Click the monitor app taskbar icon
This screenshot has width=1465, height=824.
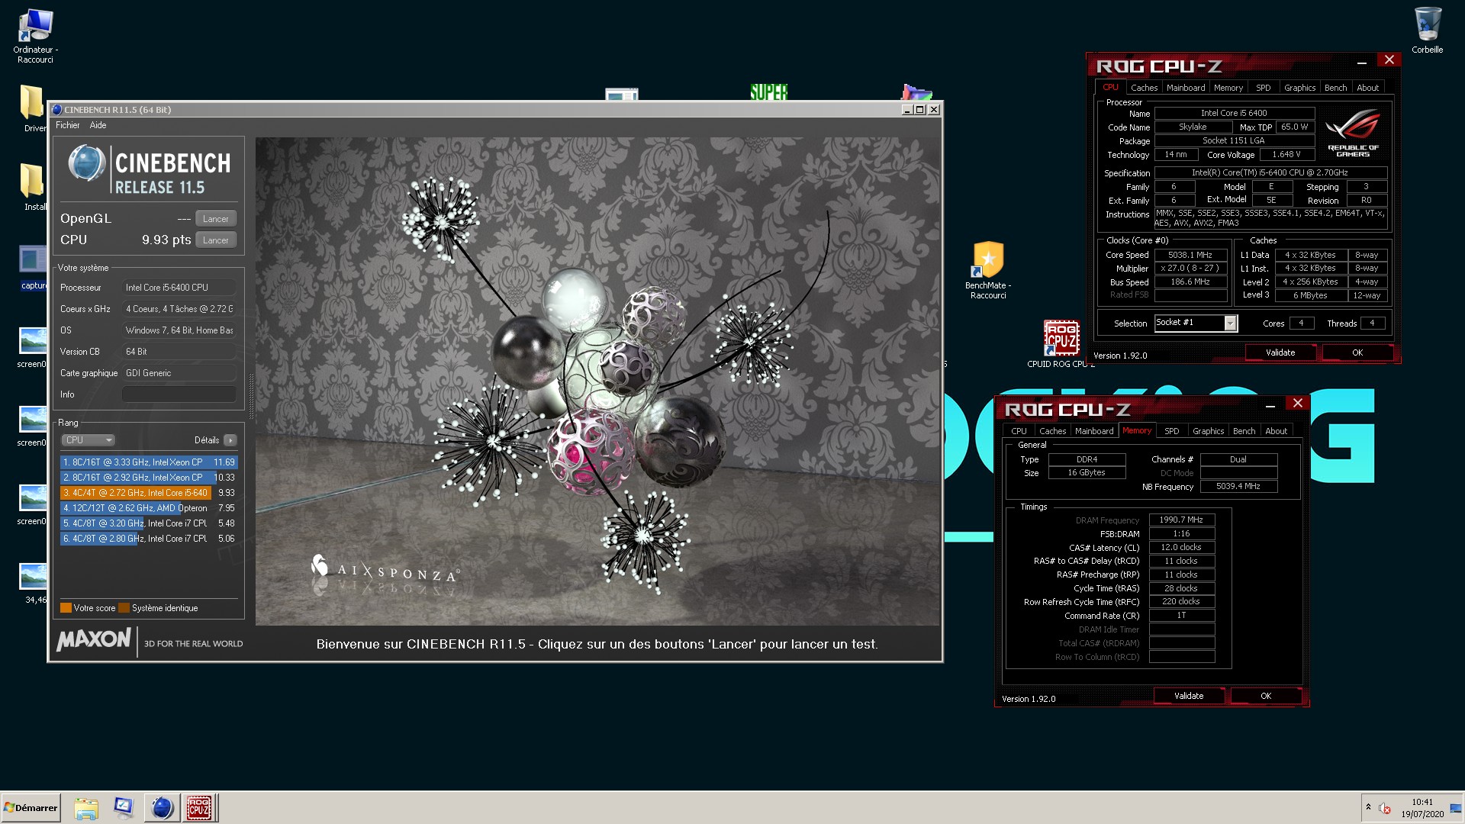pyautogui.click(x=124, y=808)
